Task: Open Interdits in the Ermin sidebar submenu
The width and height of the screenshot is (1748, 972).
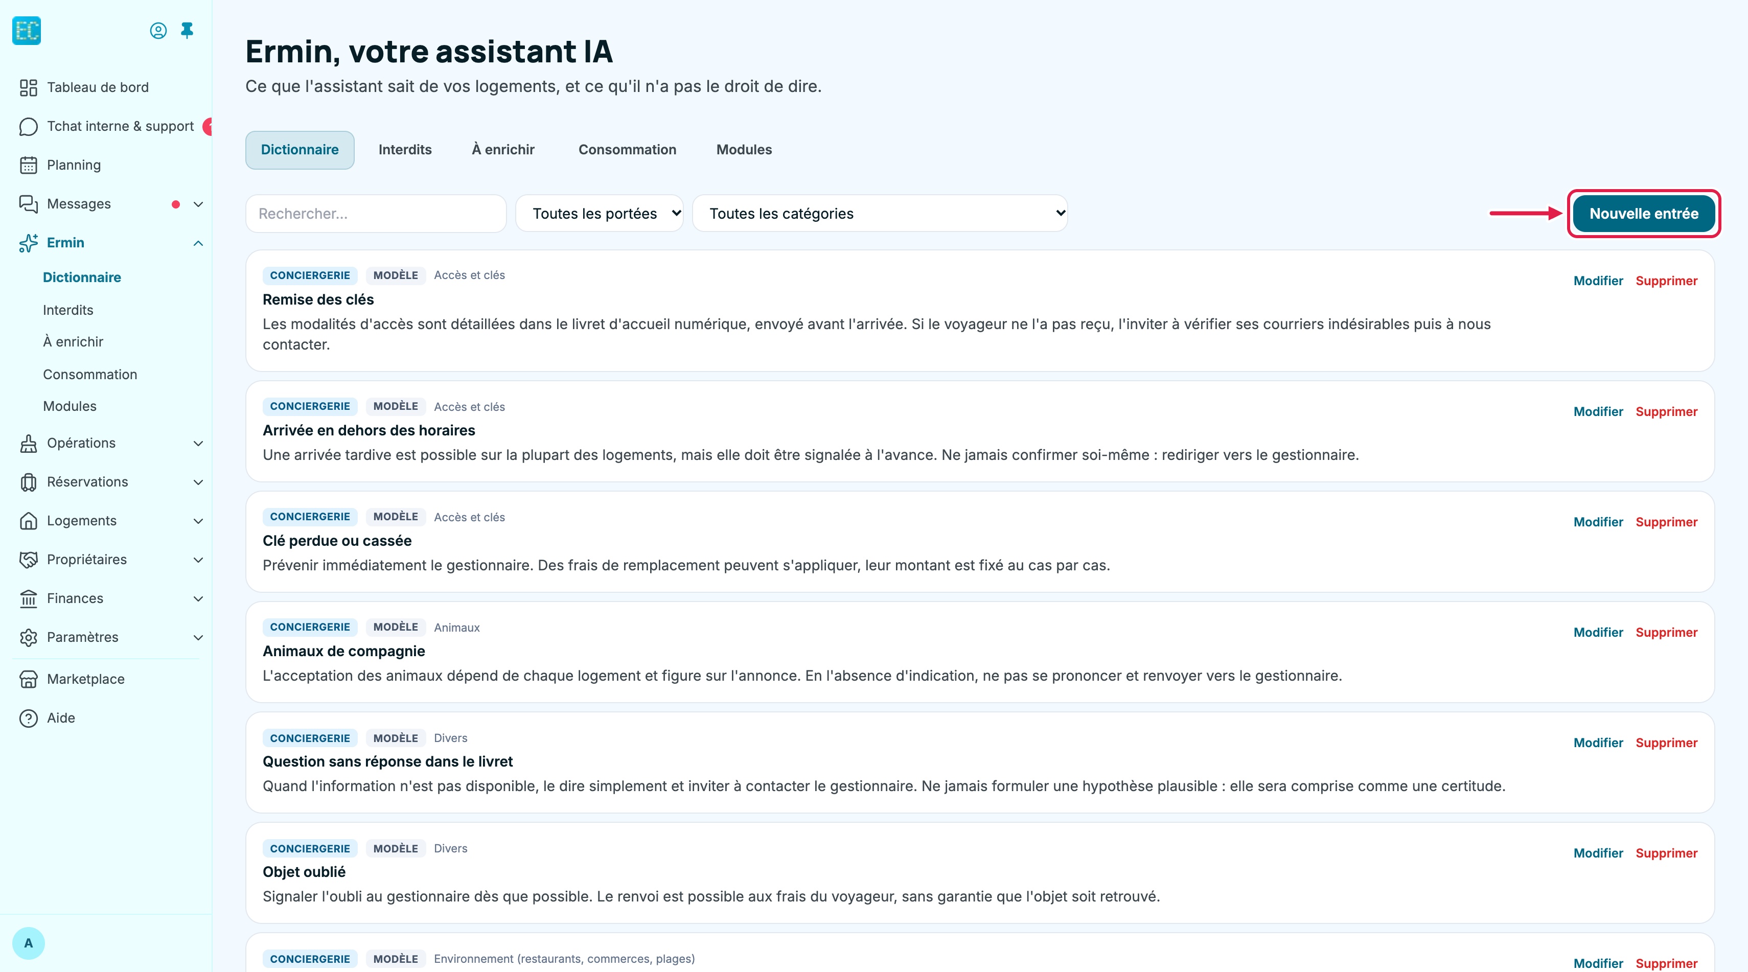Action: (68, 310)
